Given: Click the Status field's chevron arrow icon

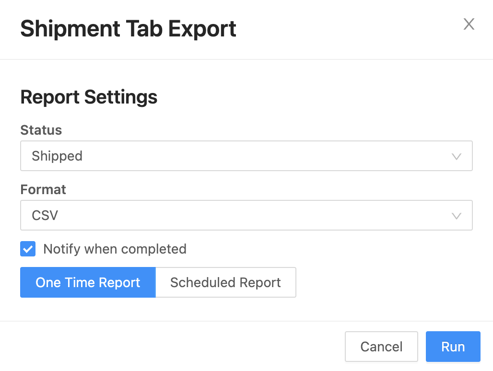Looking at the screenshot, I should (x=456, y=156).
